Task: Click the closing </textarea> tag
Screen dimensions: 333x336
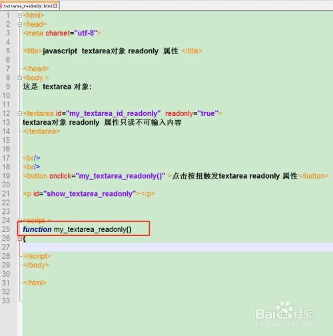Action: [41, 131]
